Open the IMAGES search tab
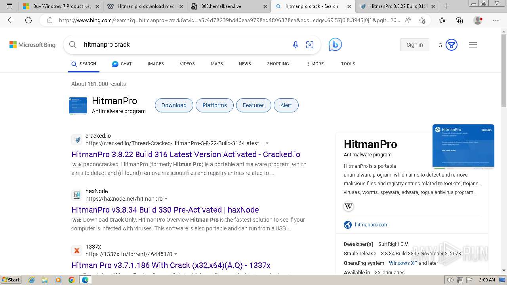Image resolution: width=507 pixels, height=285 pixels. 156,64
